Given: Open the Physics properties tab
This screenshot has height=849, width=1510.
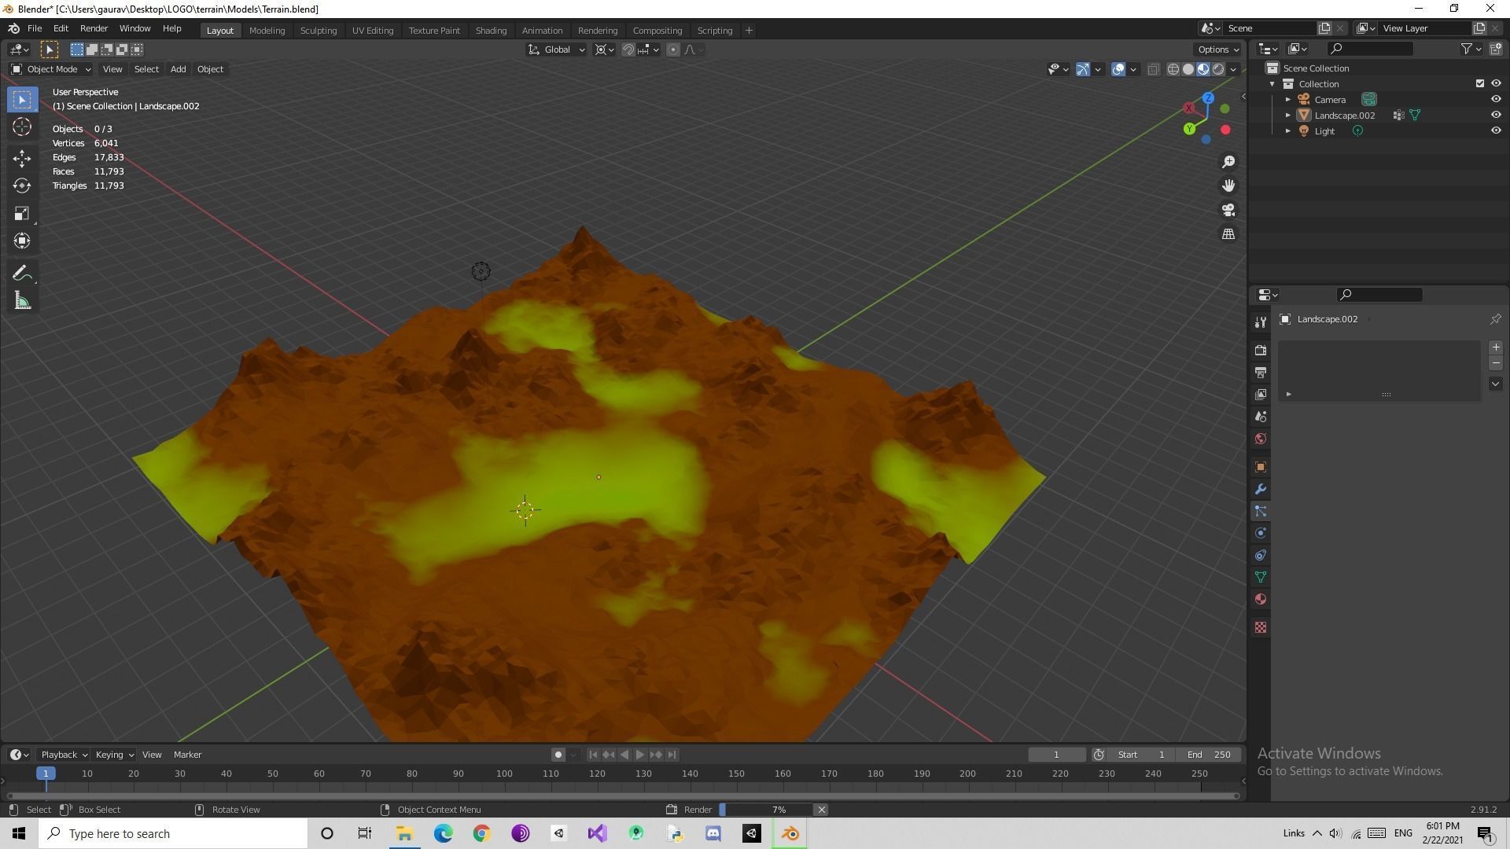Looking at the screenshot, I should tap(1261, 533).
